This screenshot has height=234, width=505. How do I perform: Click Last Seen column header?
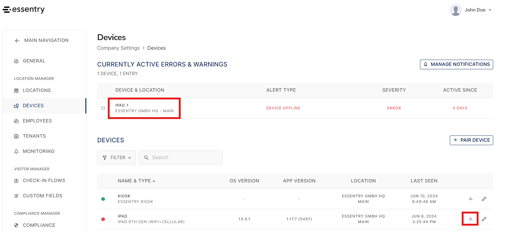tap(424, 181)
